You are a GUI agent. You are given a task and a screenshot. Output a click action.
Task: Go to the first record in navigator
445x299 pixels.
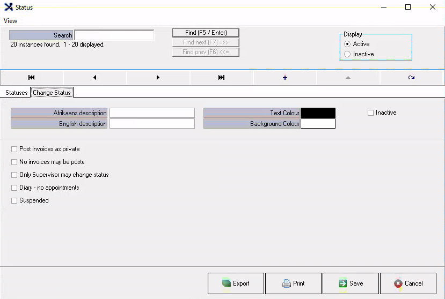(32, 78)
